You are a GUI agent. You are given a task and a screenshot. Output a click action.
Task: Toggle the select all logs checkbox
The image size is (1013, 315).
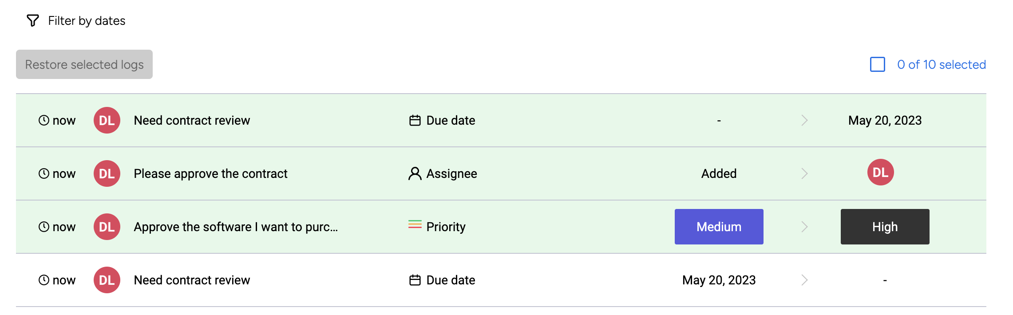click(877, 64)
